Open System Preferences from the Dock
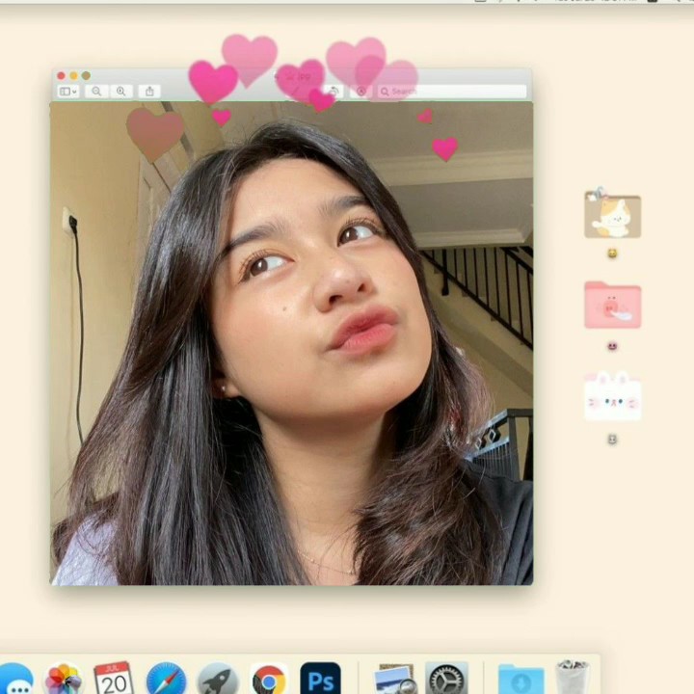Screen dimensions: 694x694 tap(446, 680)
